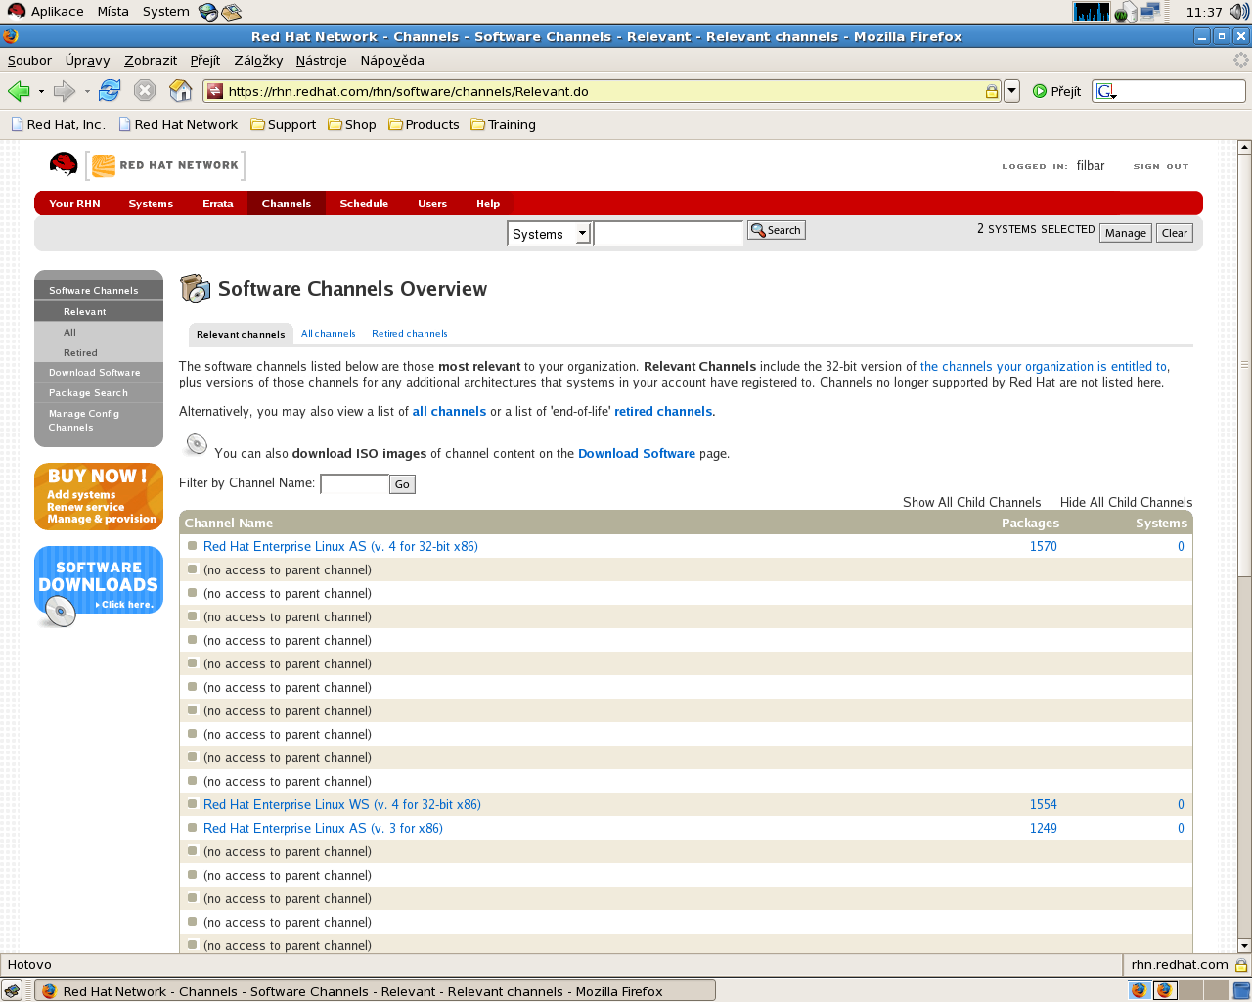Open the Training bookmark folder
This screenshot has width=1252, height=1002.
tap(503, 124)
